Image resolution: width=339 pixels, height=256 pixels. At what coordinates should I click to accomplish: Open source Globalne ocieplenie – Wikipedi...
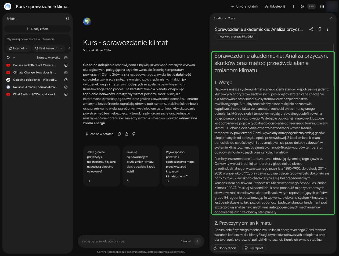pos(35,80)
